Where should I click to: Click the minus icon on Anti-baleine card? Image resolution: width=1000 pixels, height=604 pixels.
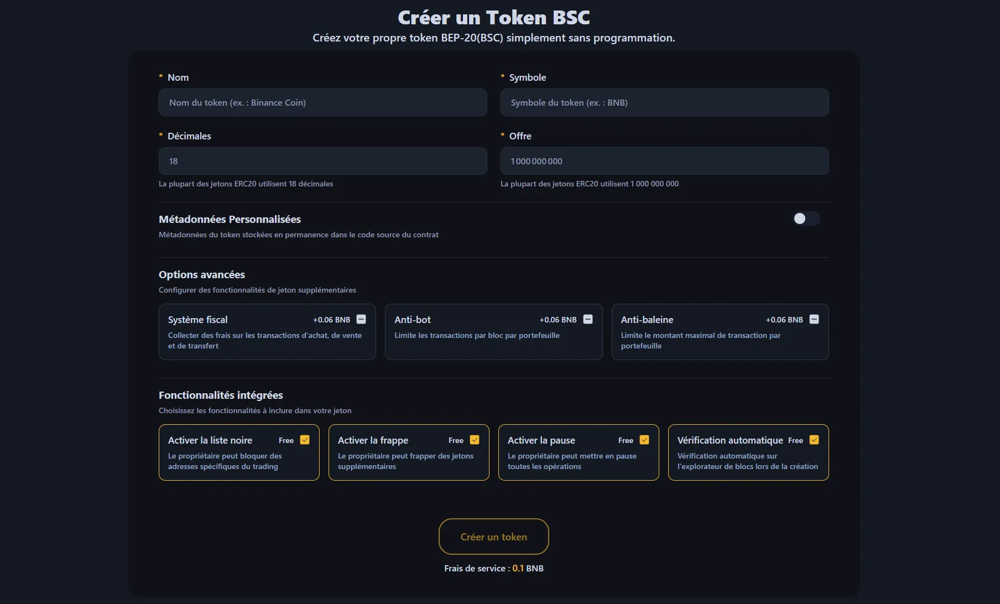(814, 319)
